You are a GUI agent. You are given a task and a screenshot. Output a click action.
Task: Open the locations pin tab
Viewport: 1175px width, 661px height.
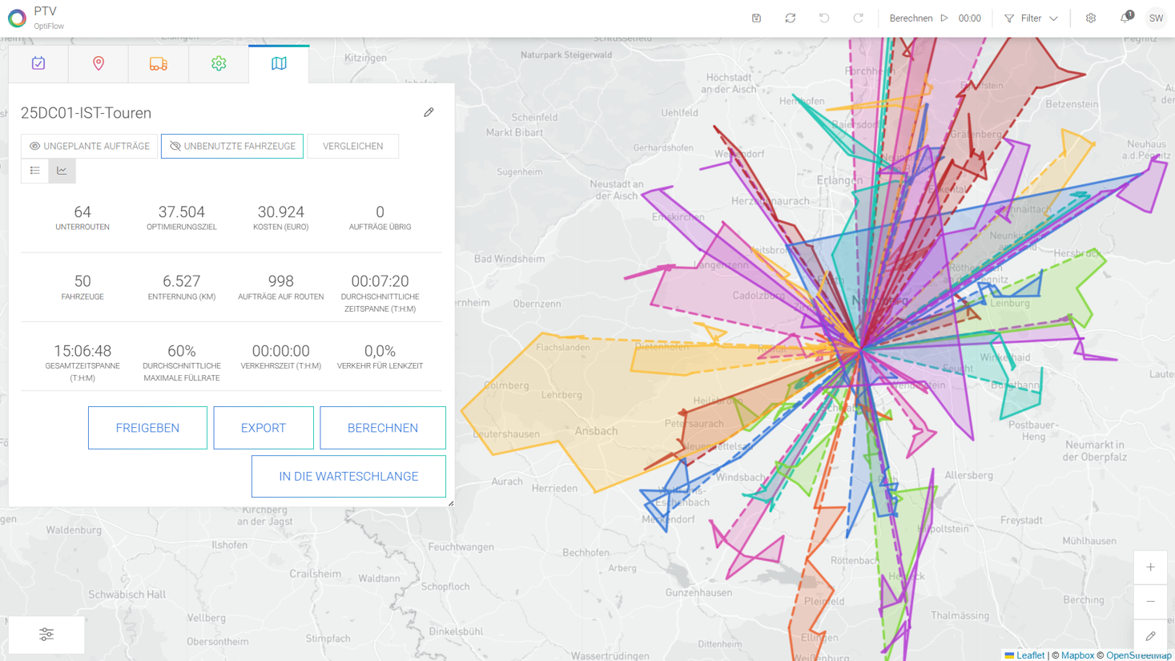[x=99, y=64]
